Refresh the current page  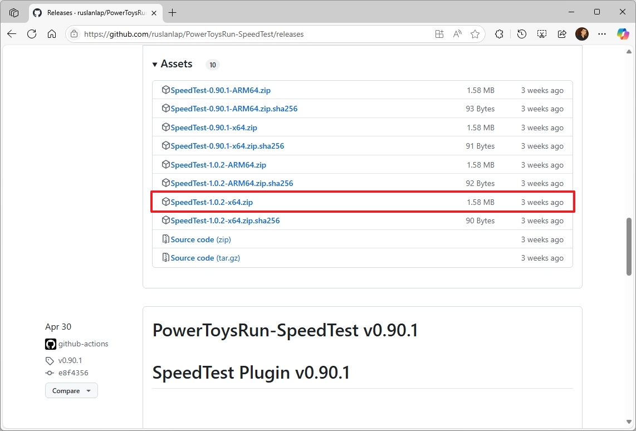click(x=32, y=34)
